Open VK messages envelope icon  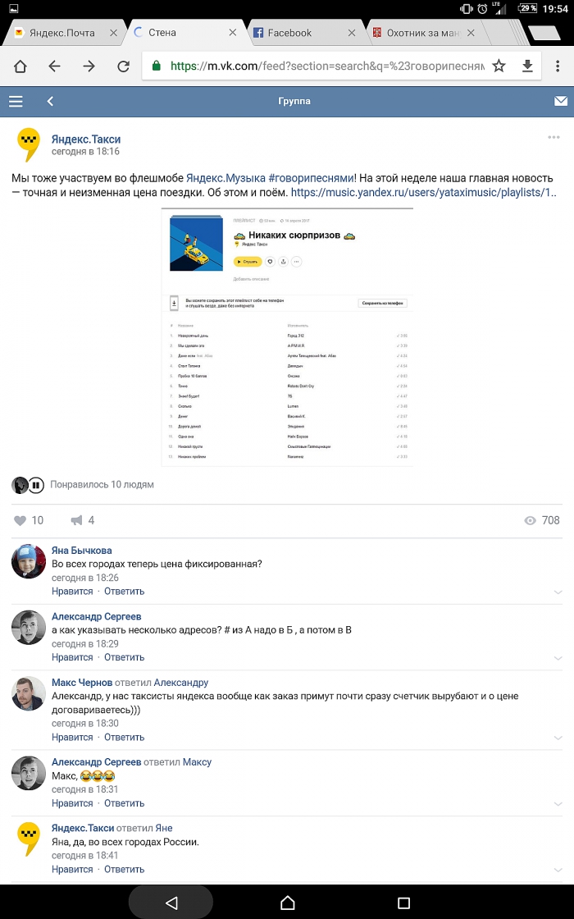[x=561, y=102]
